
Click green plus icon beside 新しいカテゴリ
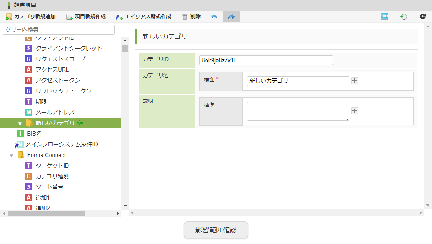[x=80, y=123]
